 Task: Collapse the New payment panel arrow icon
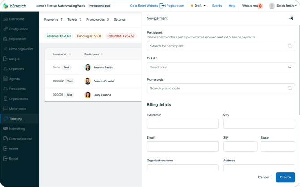pyautogui.click(x=291, y=18)
